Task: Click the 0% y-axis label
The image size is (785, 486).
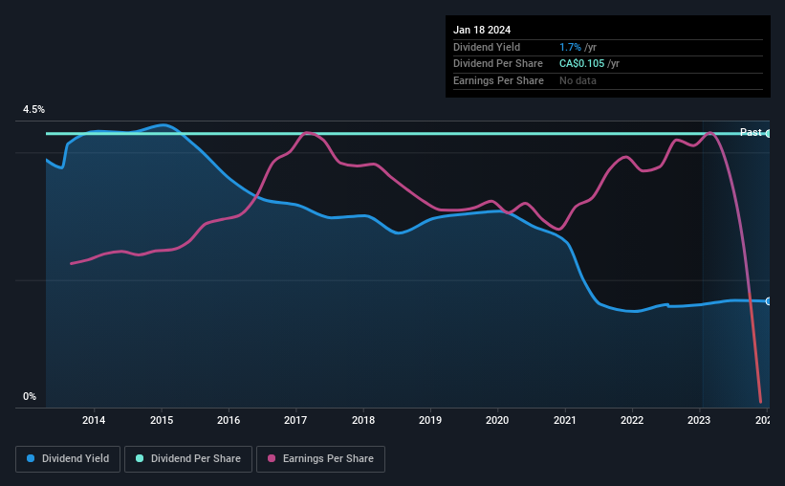Action: click(30, 396)
